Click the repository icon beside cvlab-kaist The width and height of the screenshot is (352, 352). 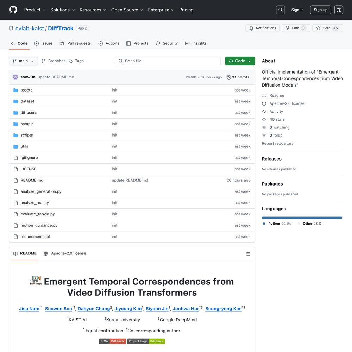(11, 28)
